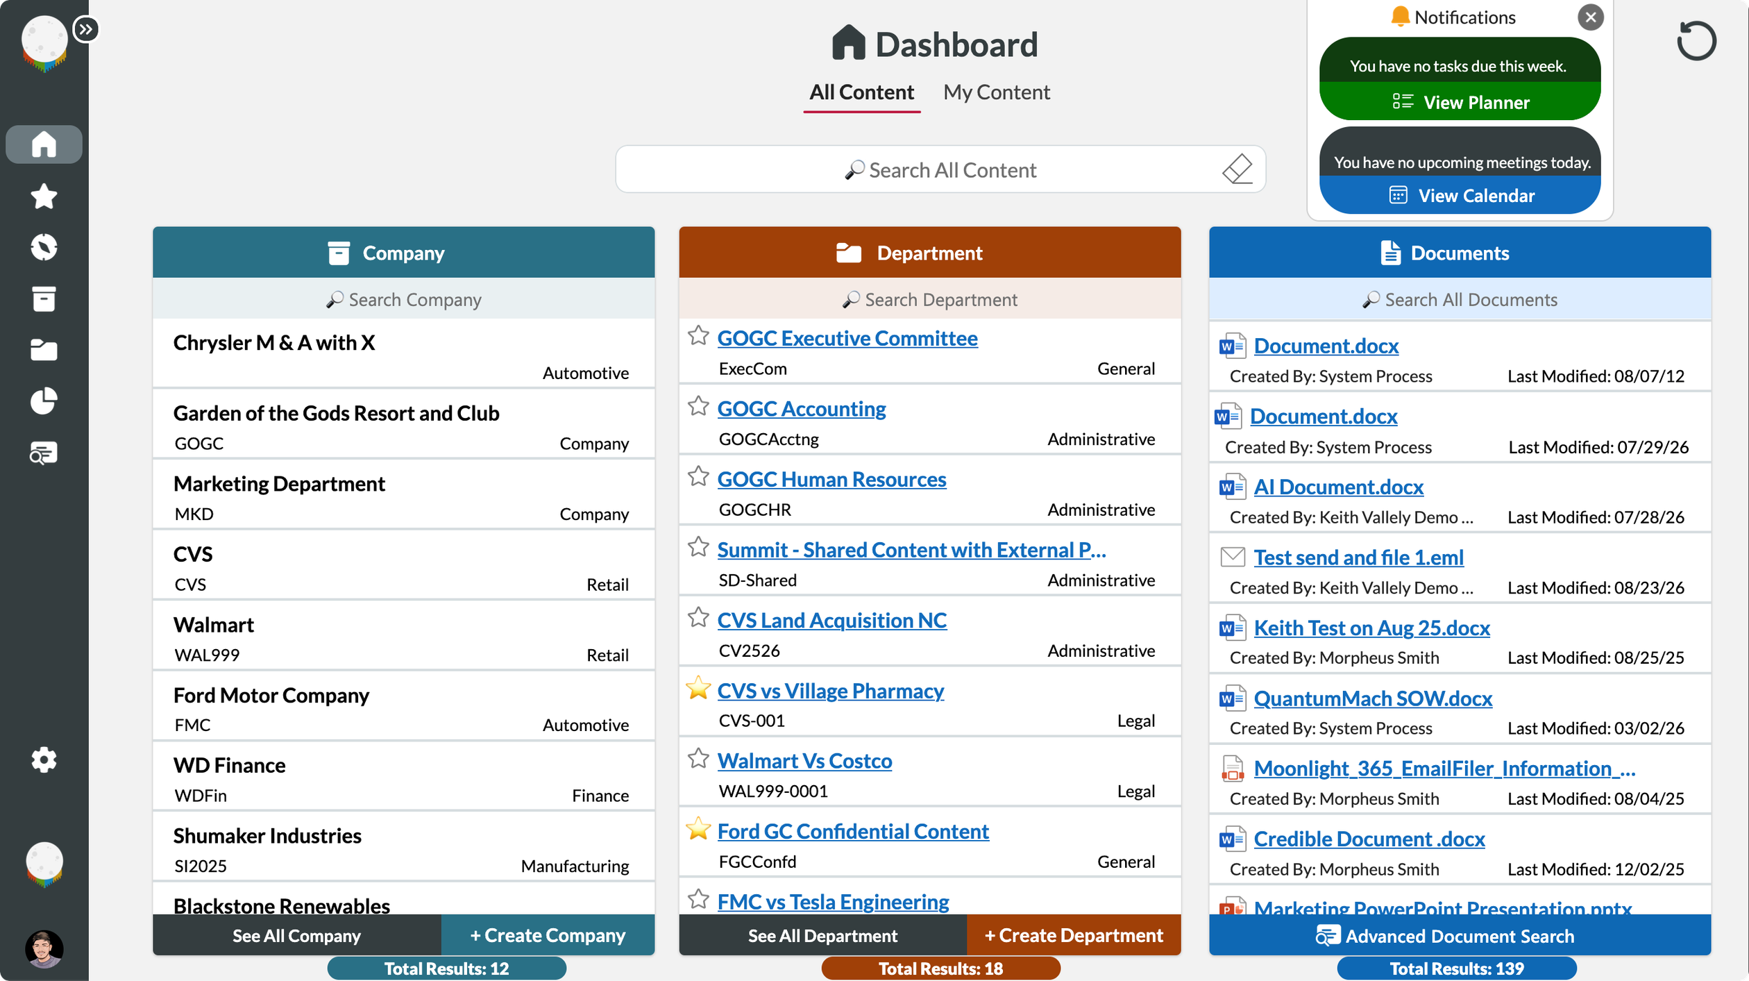Close the Notifications panel
The height and width of the screenshot is (981, 1749).
pyautogui.click(x=1591, y=17)
